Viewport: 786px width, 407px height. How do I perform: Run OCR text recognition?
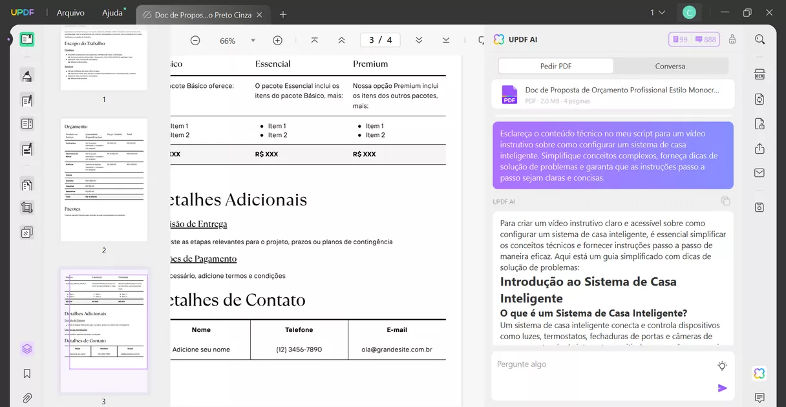click(759, 74)
